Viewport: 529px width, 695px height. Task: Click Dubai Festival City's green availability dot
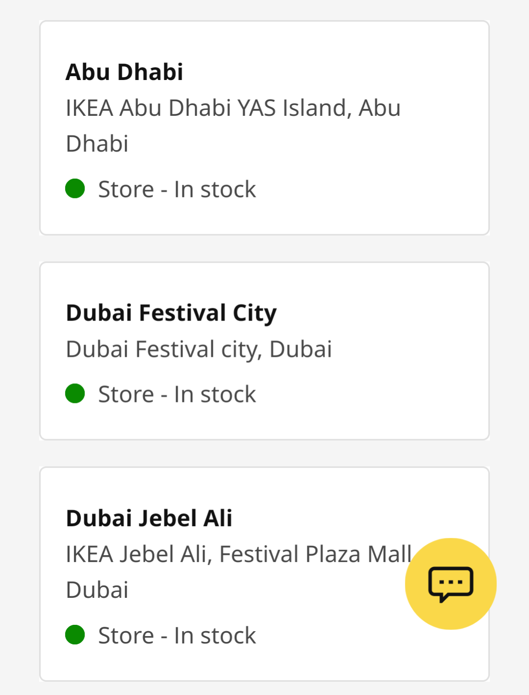75,393
